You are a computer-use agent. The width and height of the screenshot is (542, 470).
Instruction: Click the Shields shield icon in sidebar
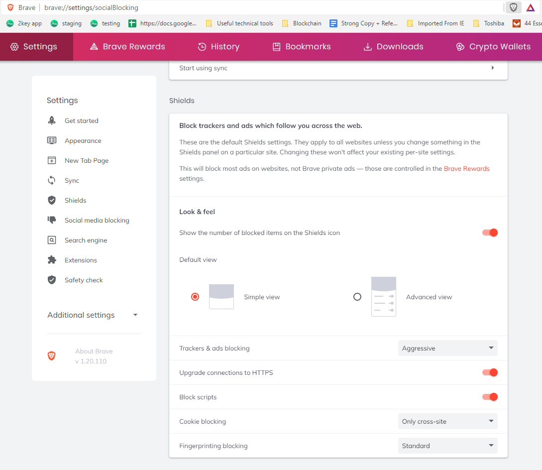pos(51,200)
